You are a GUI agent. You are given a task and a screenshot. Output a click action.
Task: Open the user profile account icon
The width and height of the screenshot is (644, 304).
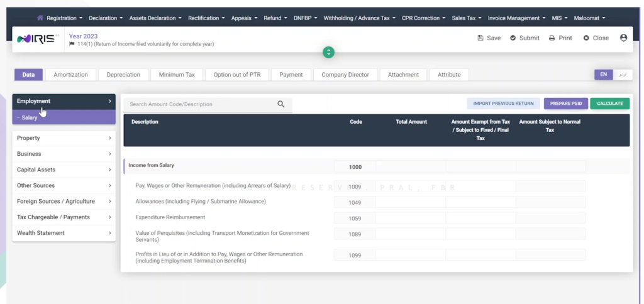[x=623, y=38]
